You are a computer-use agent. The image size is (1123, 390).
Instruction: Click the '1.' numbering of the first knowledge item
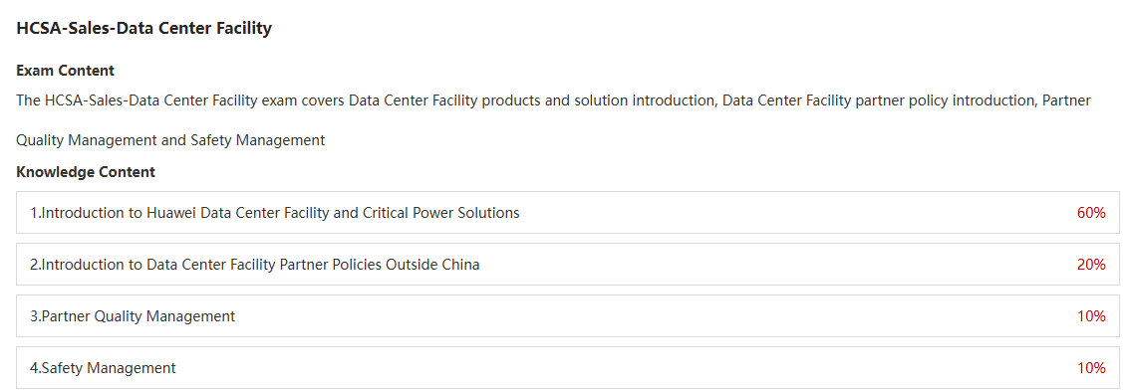point(35,213)
